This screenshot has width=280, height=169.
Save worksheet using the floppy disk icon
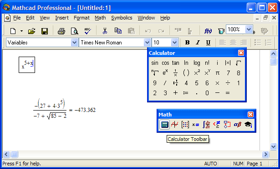click(45, 31)
